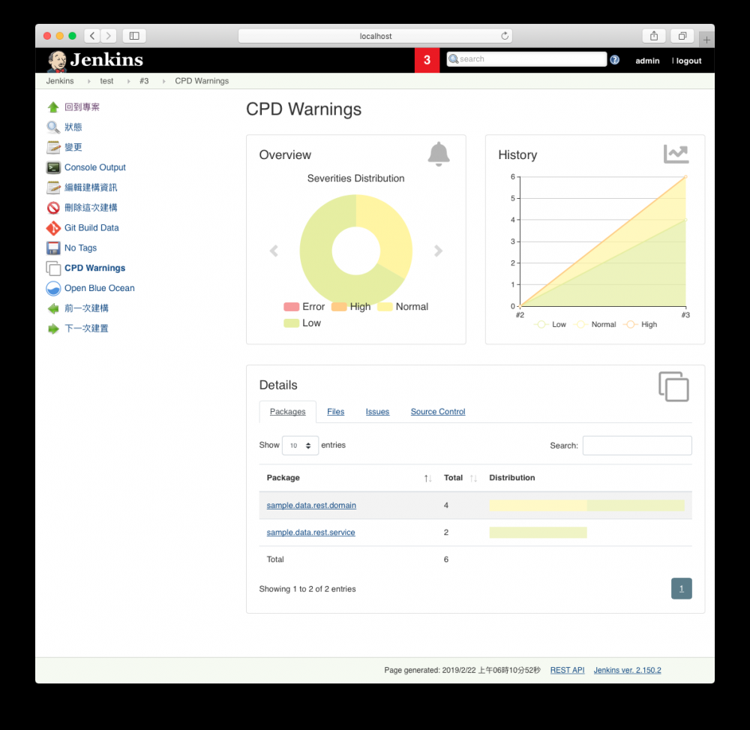The image size is (750, 730).
Task: Toggle the High series in History legend
Action: 641,324
